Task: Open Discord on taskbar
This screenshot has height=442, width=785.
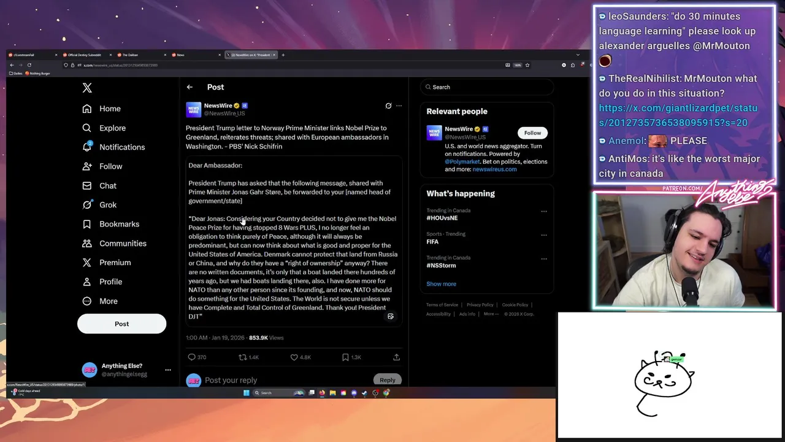Action: pyautogui.click(x=354, y=393)
